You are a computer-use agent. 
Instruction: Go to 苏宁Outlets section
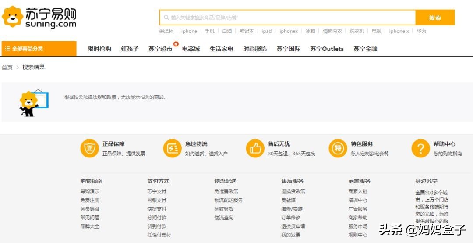pyautogui.click(x=327, y=49)
